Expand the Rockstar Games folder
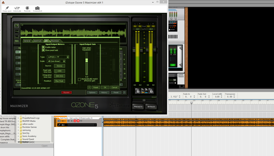Viewport: 274px width, 156px height. point(18,127)
